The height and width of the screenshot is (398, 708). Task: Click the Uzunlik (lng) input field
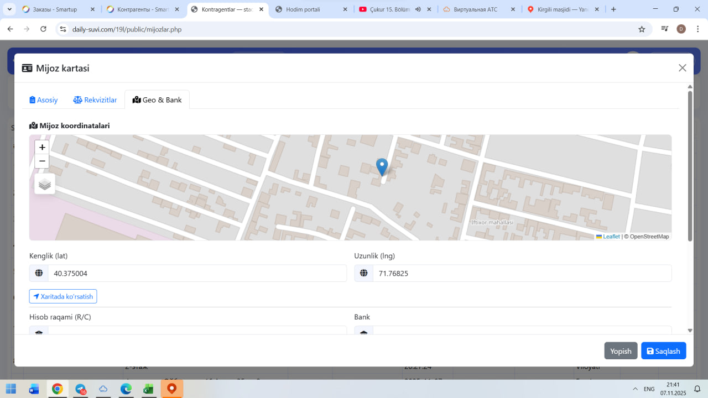point(522,273)
